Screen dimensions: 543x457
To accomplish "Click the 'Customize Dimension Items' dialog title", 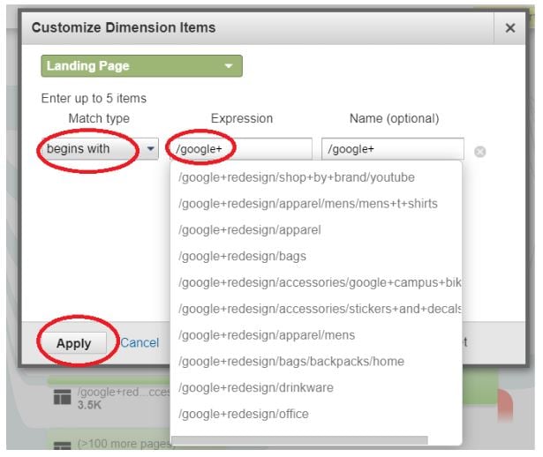I will click(124, 27).
